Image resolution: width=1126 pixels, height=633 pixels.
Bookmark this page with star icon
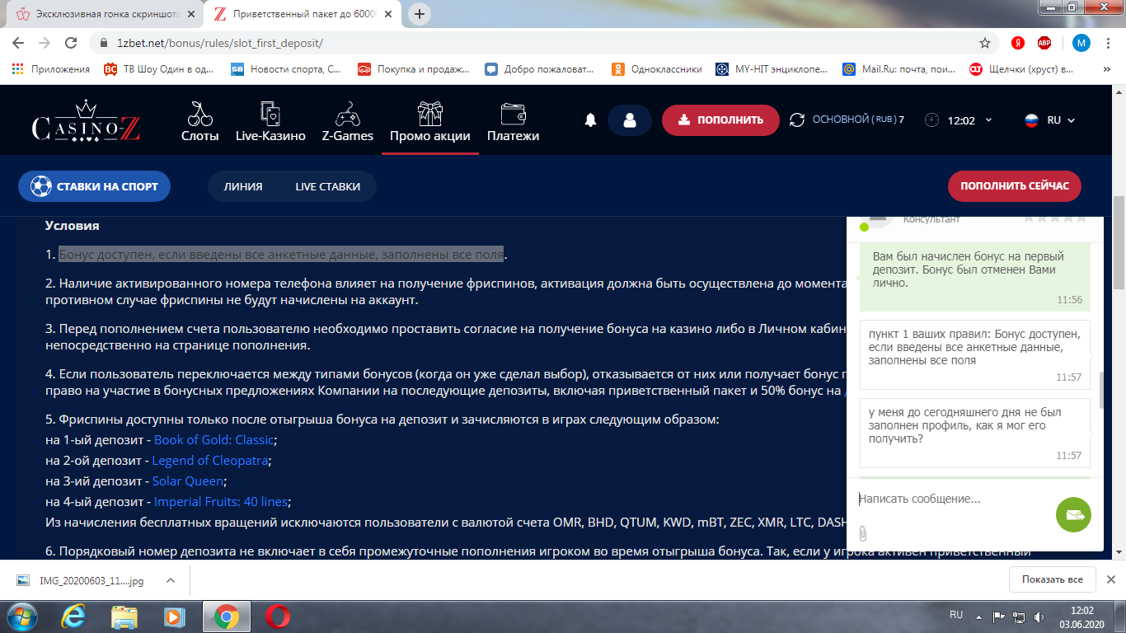[x=984, y=43]
